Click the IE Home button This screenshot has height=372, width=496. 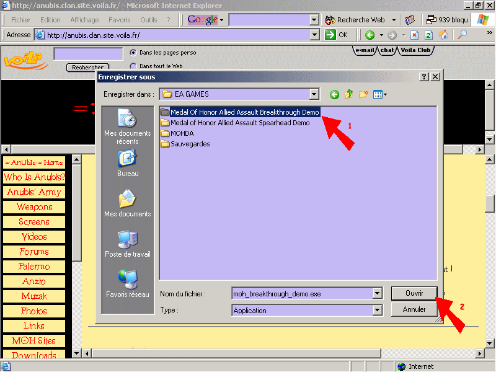443,35
